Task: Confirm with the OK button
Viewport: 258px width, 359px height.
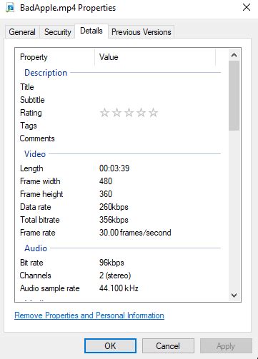Action: click(x=110, y=346)
